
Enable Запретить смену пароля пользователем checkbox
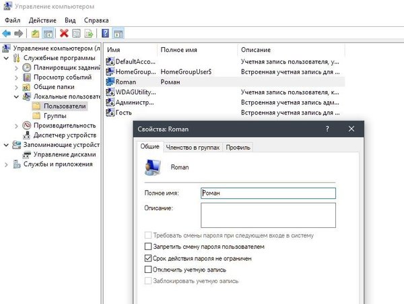click(148, 247)
